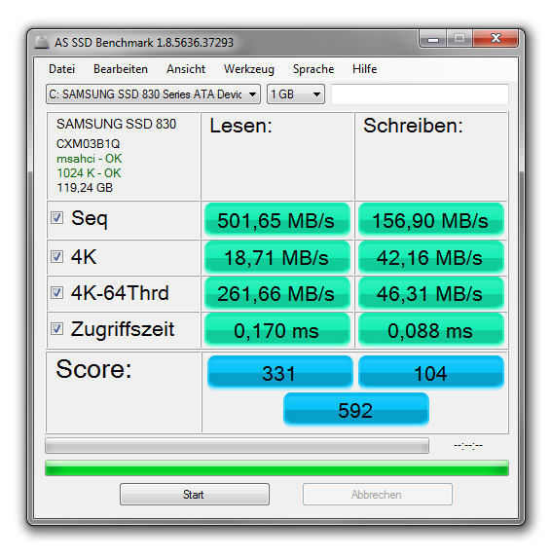
Task: Toggle the 4K-64Thrd test checkbox
Action: [x=56, y=293]
